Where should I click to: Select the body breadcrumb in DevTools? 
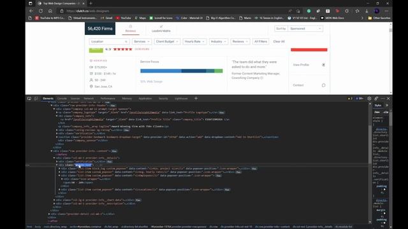(x=38, y=226)
